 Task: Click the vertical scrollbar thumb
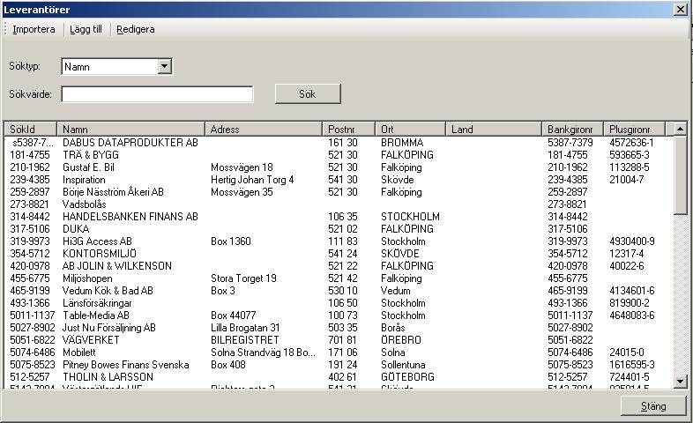(x=680, y=174)
